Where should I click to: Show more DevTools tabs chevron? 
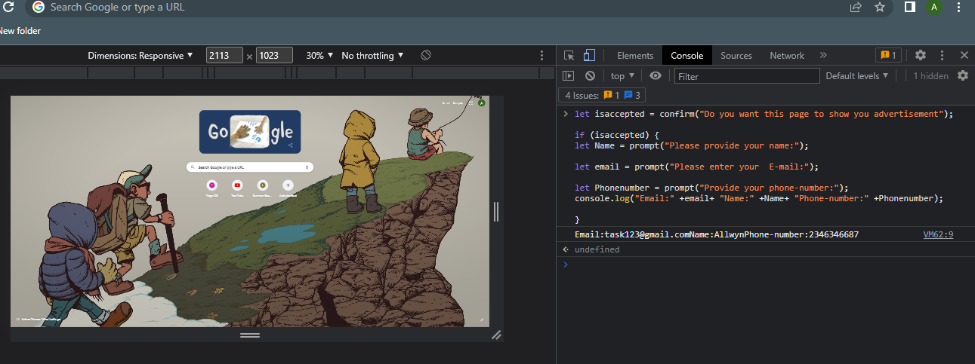823,55
